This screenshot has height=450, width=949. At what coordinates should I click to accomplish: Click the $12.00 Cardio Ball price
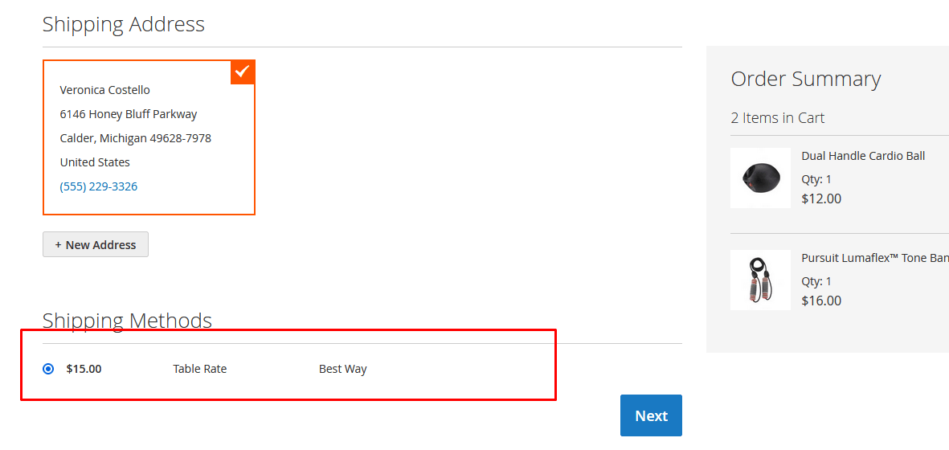tap(821, 198)
